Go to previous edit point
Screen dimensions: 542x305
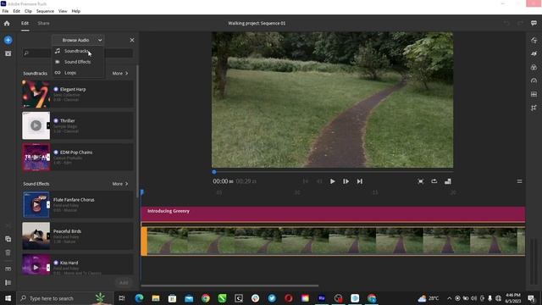click(305, 181)
